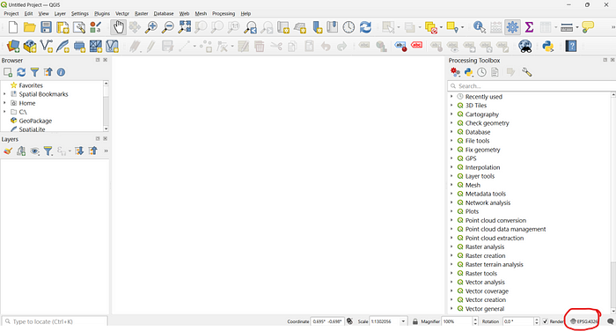This screenshot has width=616, height=331.
Task: Select the Zoom Out magnifier tool
Action: [x=168, y=27]
